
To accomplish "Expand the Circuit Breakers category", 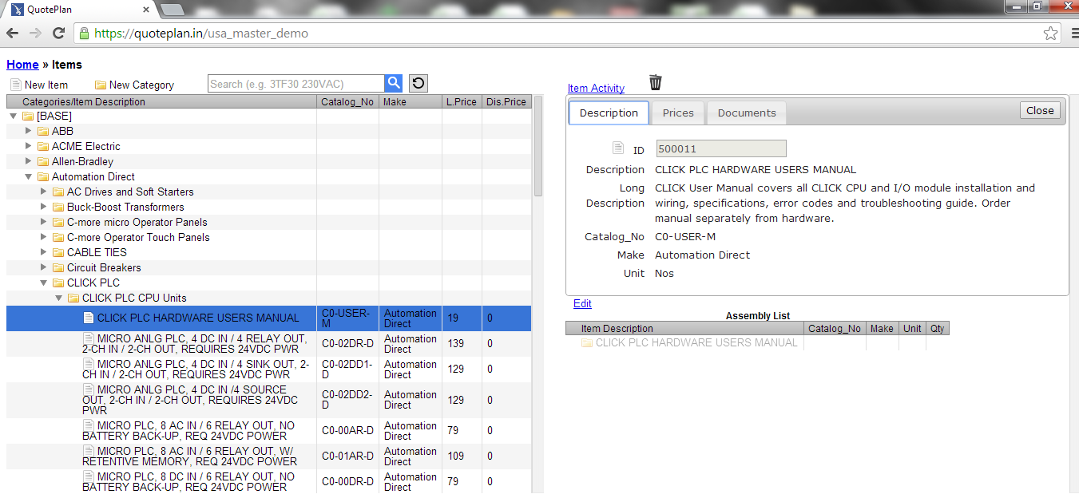I will 44,267.
